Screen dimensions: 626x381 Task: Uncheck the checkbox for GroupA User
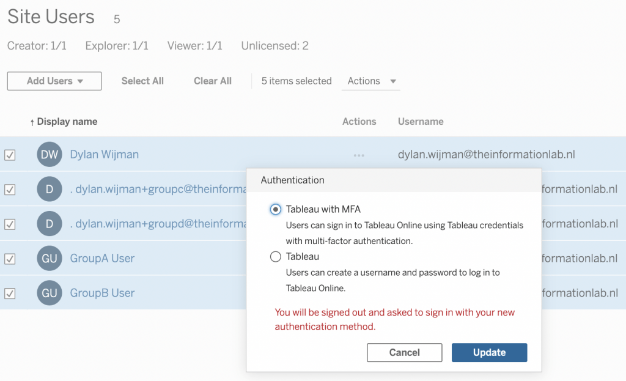coord(10,259)
